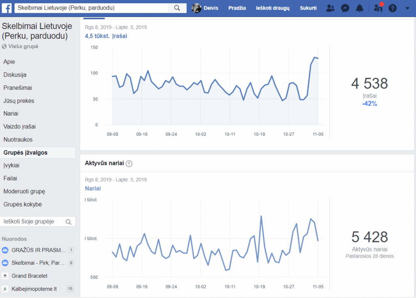The image size is (416, 298).
Task: Click the Ieškoti draugų link
Action: (x=272, y=8)
